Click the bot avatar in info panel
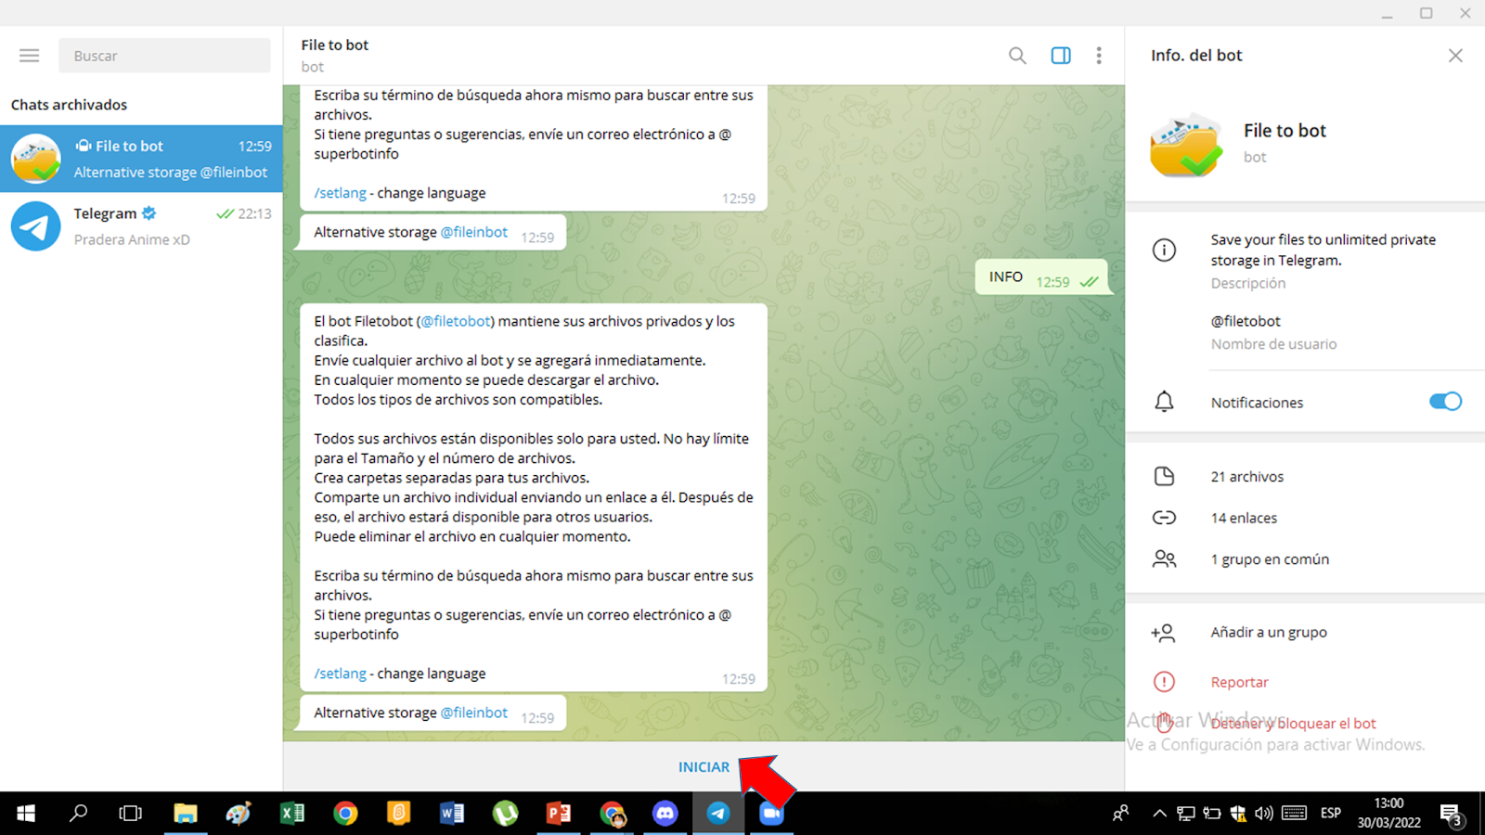Viewport: 1485px width, 835px height. [1185, 144]
